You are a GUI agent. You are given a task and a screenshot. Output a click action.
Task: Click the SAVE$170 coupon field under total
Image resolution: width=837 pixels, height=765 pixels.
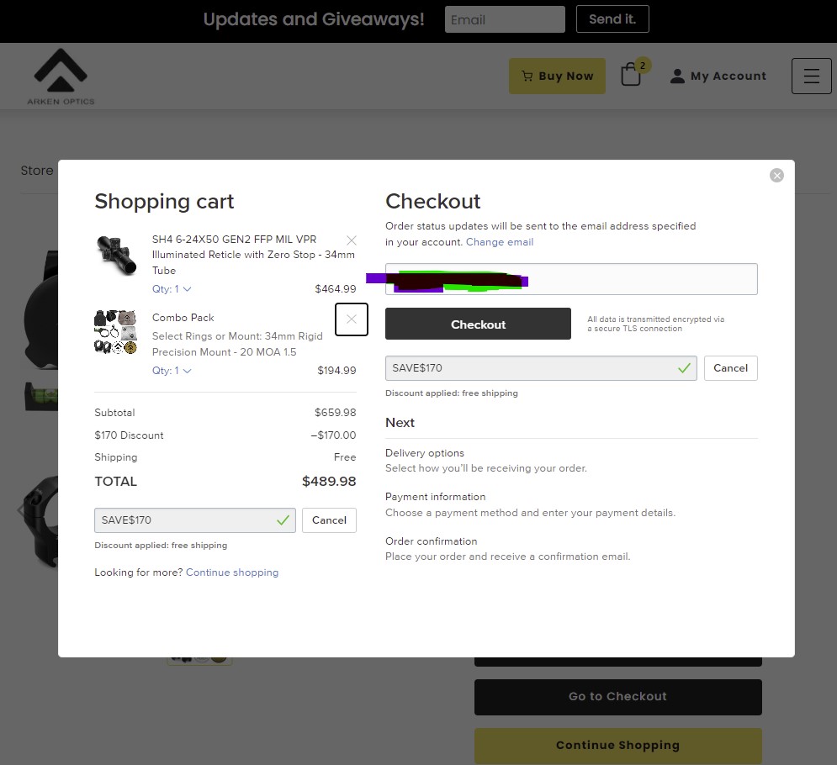click(x=195, y=520)
